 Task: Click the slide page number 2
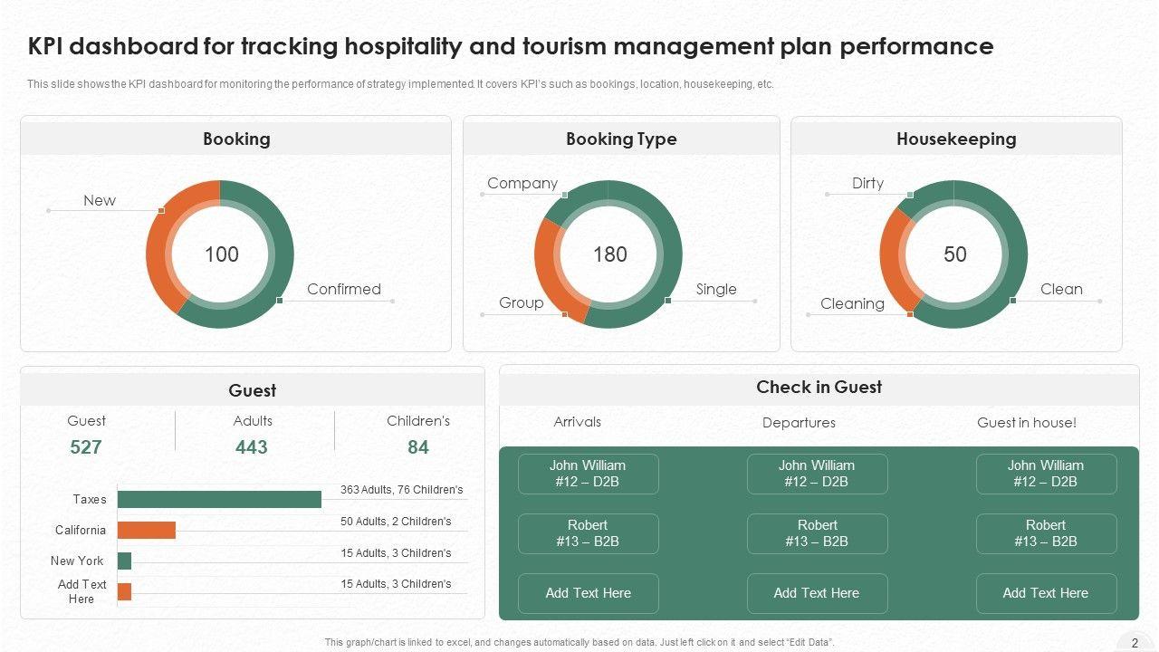tap(1135, 642)
